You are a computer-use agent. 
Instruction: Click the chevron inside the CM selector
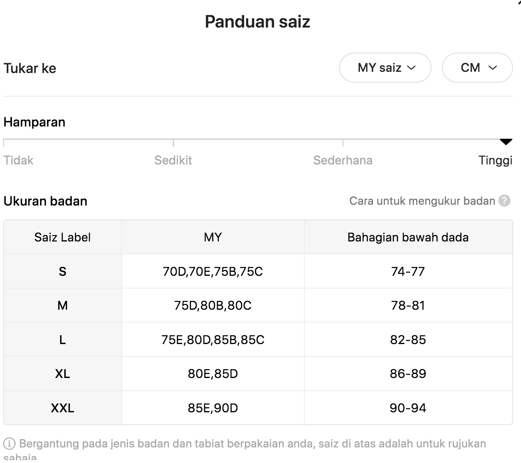tap(493, 68)
